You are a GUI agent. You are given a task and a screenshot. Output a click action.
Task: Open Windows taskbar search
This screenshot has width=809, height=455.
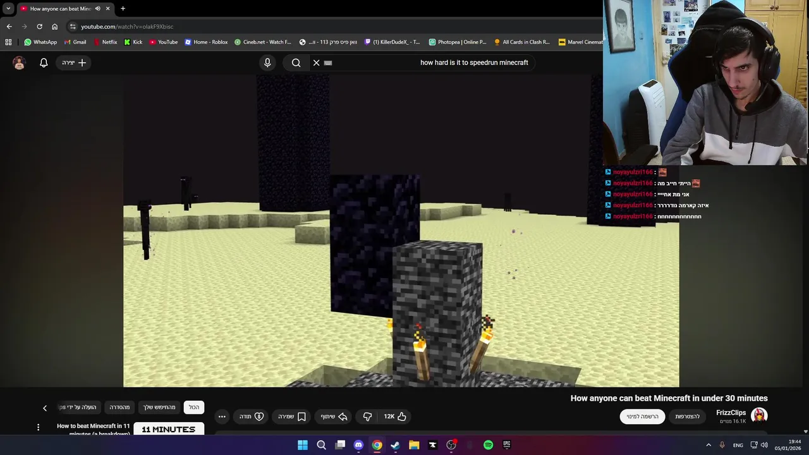[x=321, y=445]
